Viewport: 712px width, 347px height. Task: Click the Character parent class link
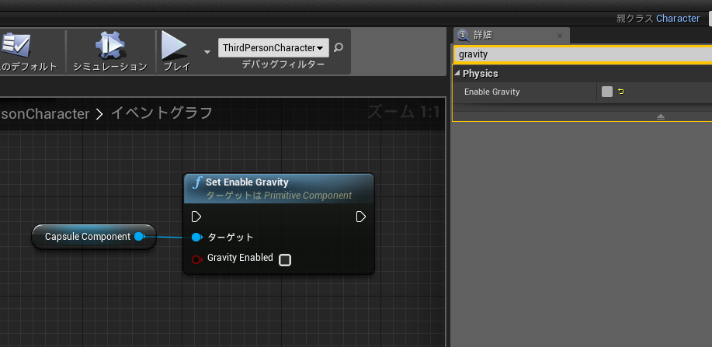[x=678, y=18]
